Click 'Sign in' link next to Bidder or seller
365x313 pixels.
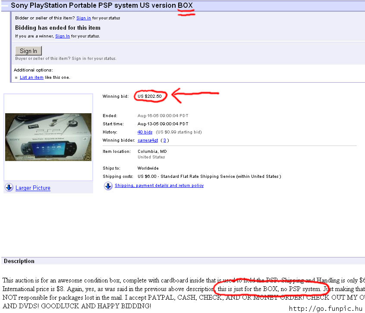coord(84,18)
